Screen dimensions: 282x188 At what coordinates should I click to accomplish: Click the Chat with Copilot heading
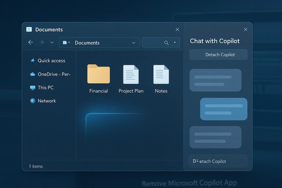[x=215, y=41]
